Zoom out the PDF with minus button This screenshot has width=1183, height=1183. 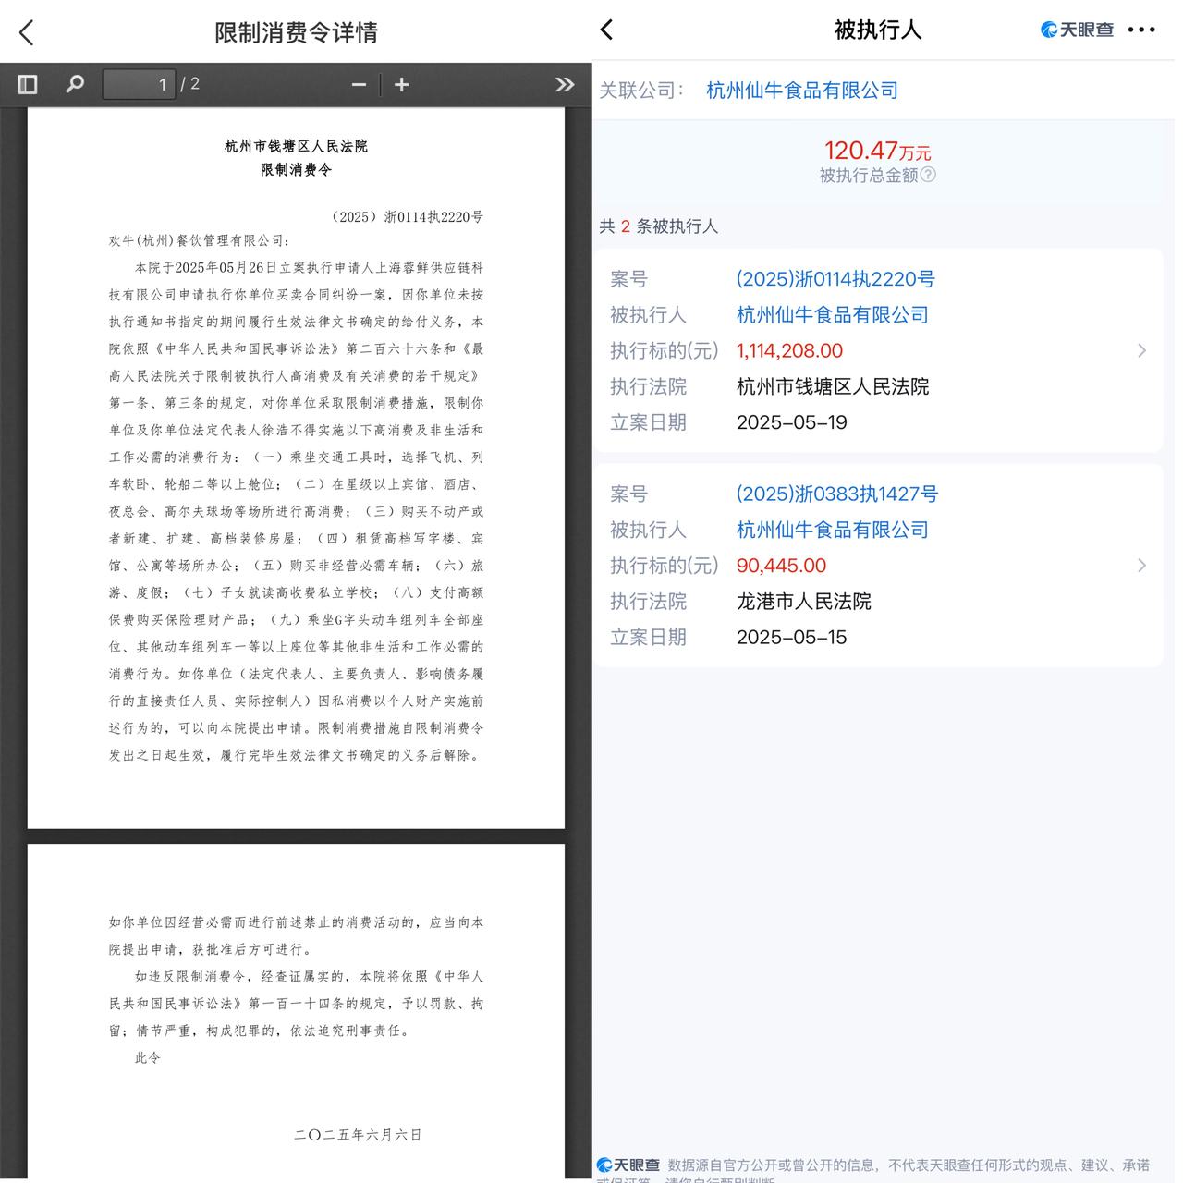360,85
